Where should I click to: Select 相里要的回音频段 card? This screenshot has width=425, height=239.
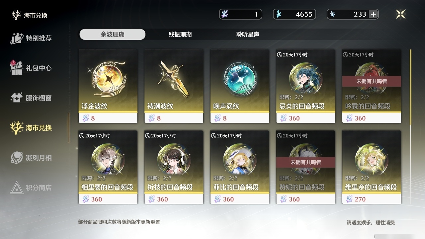point(108,167)
